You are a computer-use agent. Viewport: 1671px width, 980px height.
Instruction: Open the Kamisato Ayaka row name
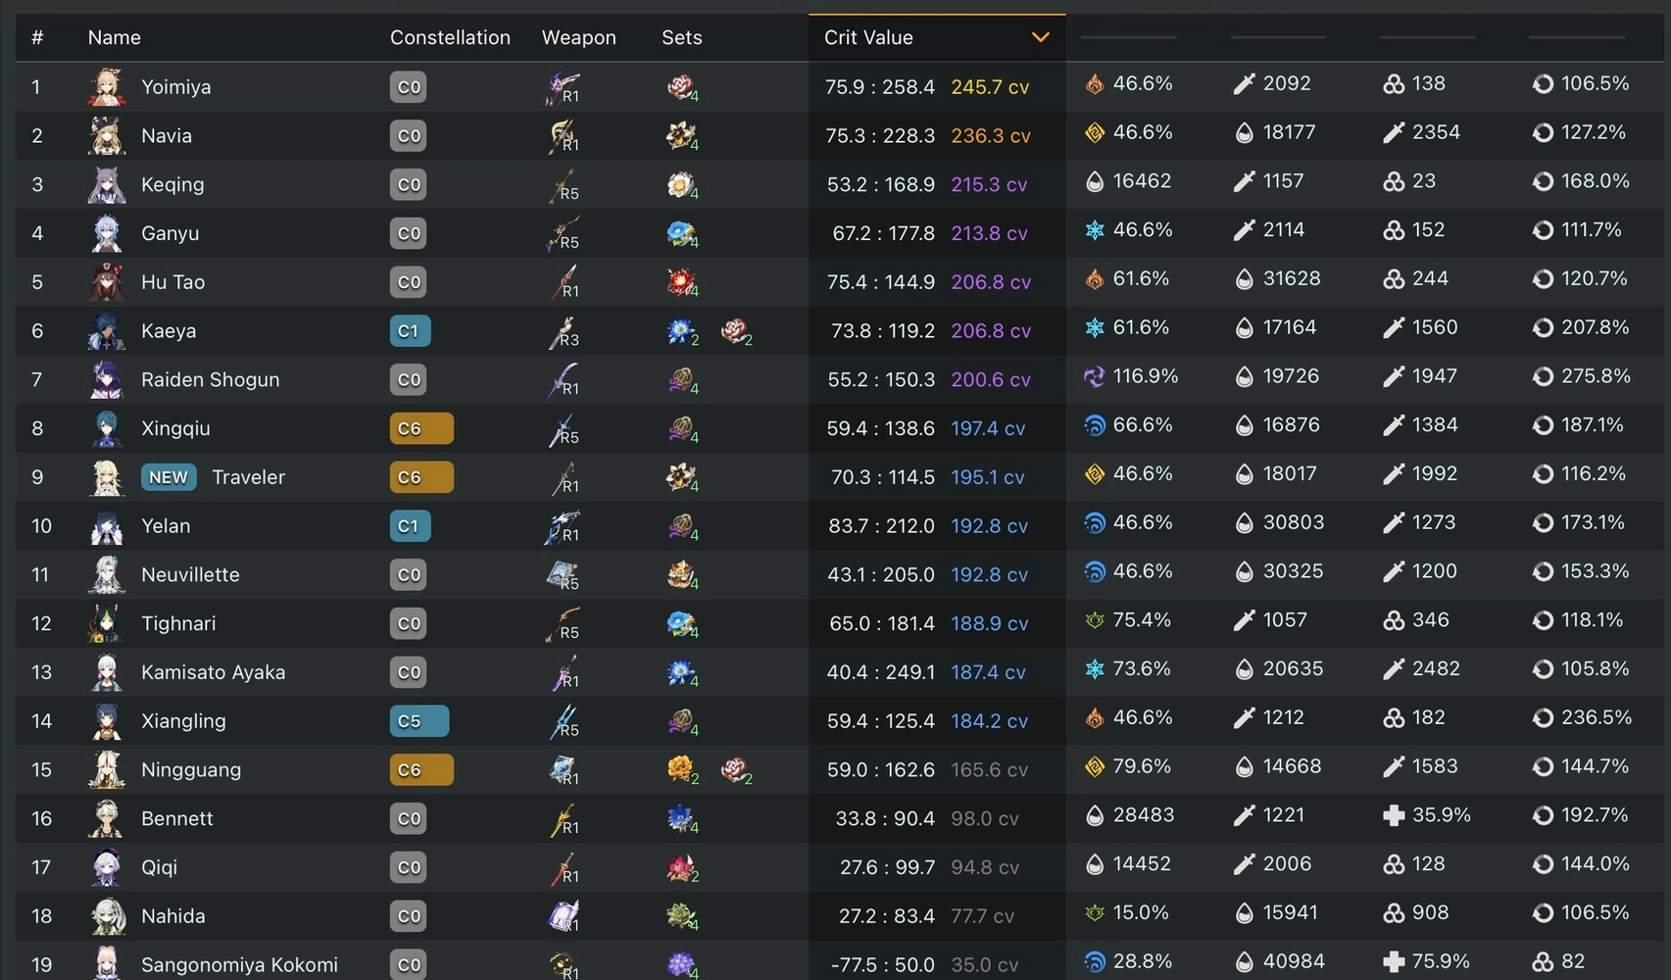[213, 672]
